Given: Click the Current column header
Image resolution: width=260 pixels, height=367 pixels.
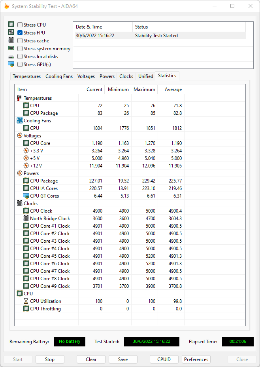Looking at the screenshot, I should click(x=91, y=89).
